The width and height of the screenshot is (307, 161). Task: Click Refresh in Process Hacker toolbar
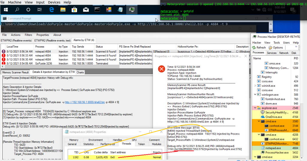click(259, 48)
